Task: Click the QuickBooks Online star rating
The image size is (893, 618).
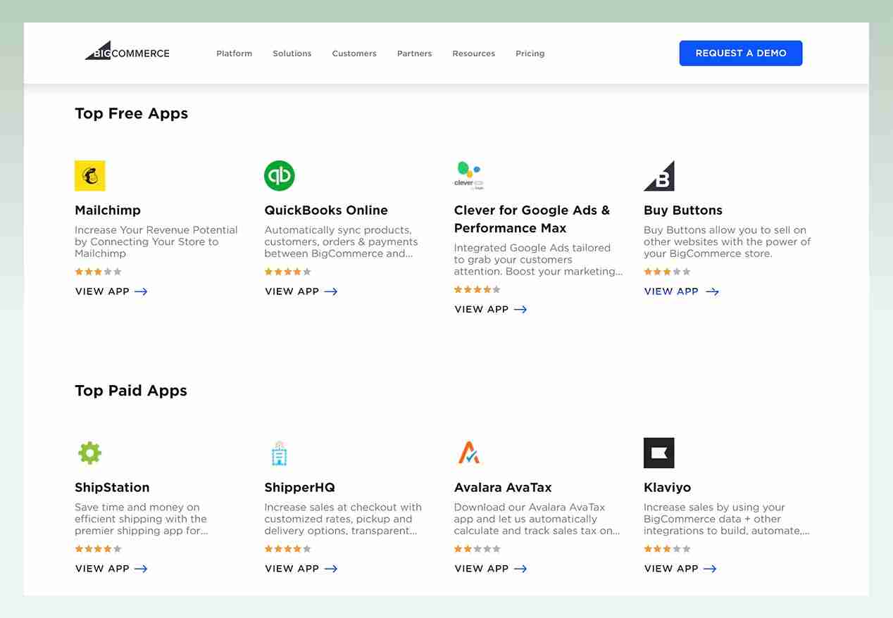Action: 287,272
